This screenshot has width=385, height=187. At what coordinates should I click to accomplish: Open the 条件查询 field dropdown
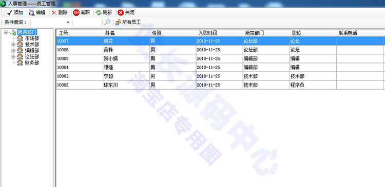point(68,23)
